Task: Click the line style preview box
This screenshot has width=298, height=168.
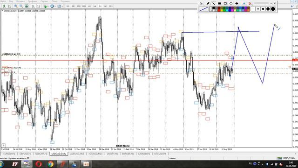Action: tap(203, 9)
